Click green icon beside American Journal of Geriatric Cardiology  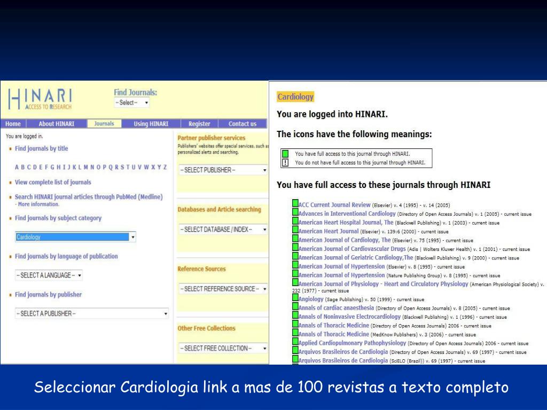click(x=295, y=256)
